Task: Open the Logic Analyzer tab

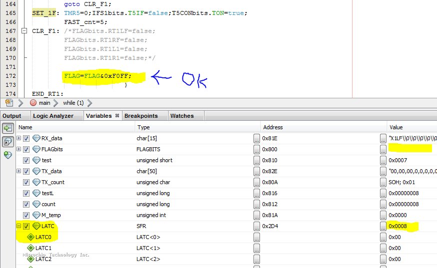Action: [x=53, y=116]
